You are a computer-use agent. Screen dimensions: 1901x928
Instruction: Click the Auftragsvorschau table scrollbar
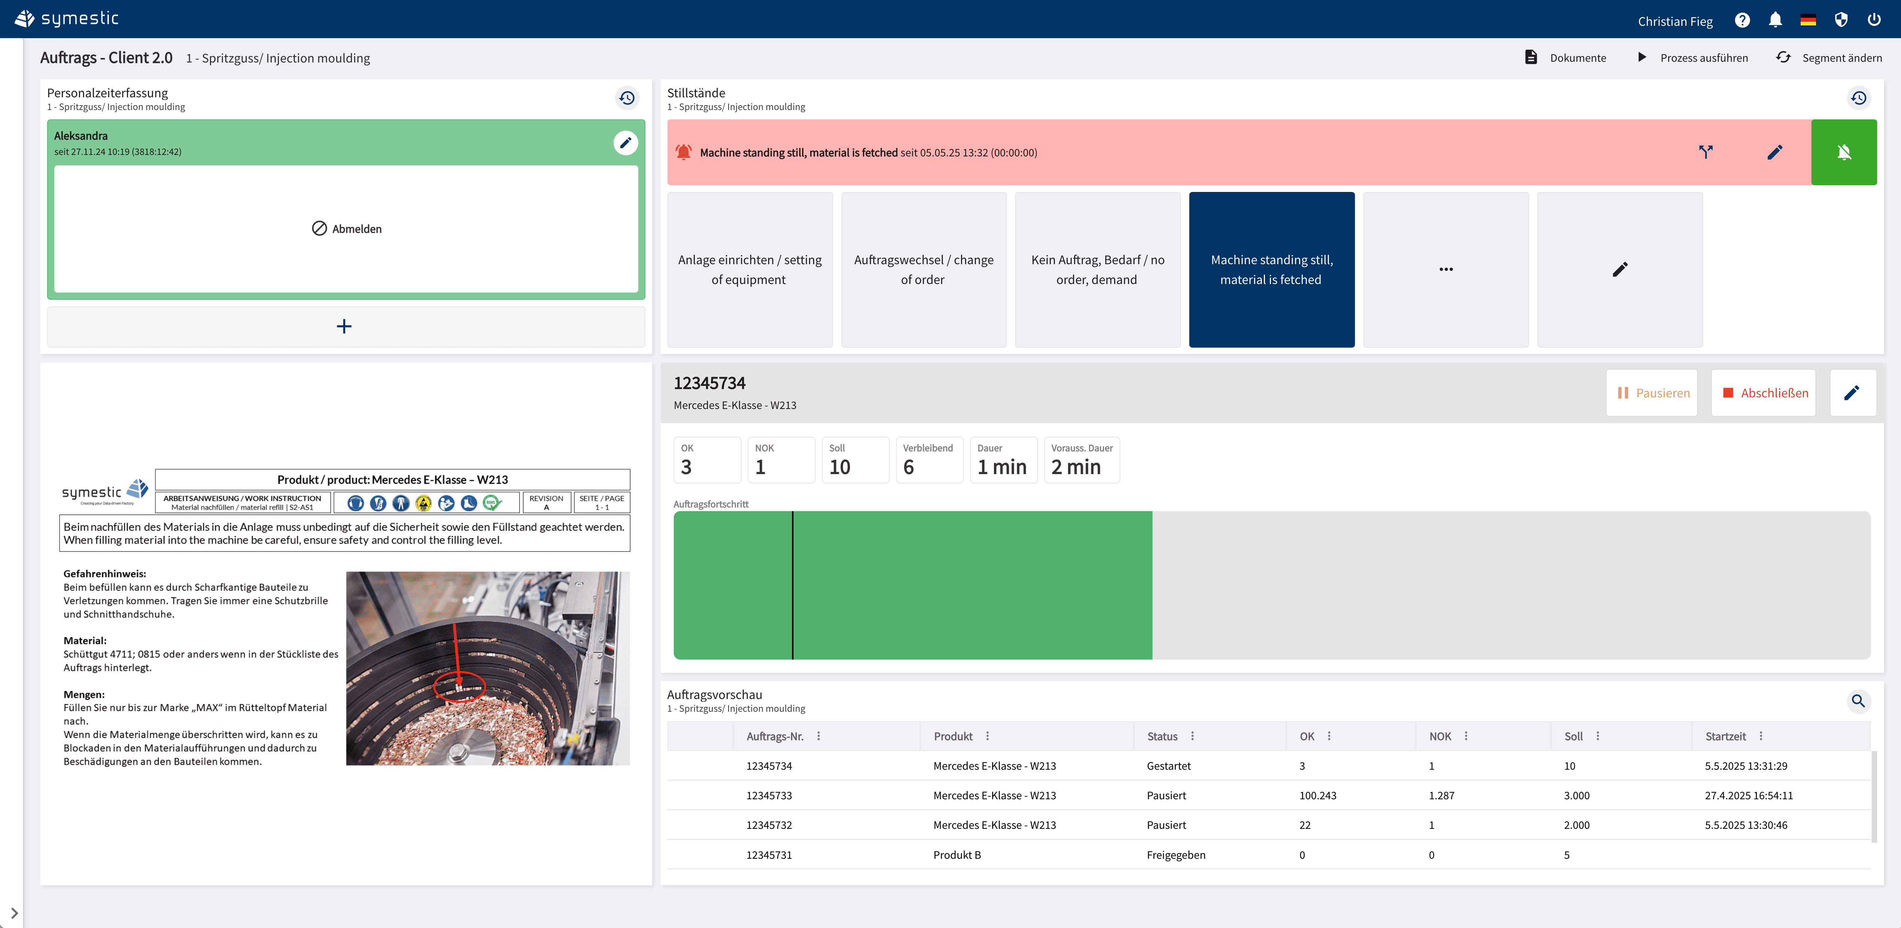[1874, 797]
